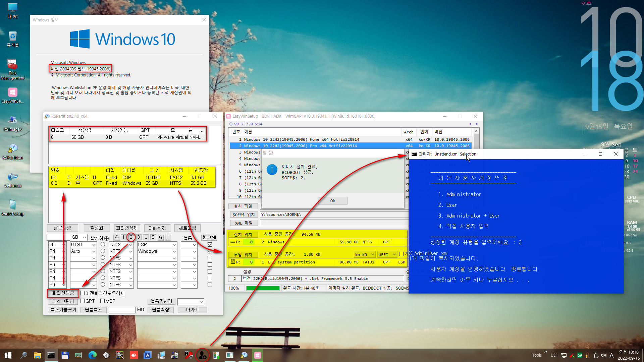
Task: Select the WinNTSetup desktop icon
Action: click(13, 208)
